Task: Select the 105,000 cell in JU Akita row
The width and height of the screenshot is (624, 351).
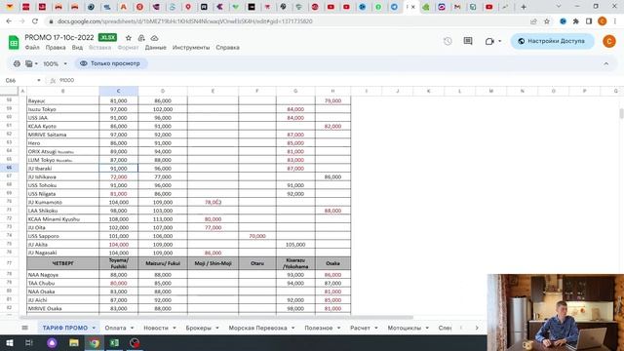Action: tap(295, 245)
